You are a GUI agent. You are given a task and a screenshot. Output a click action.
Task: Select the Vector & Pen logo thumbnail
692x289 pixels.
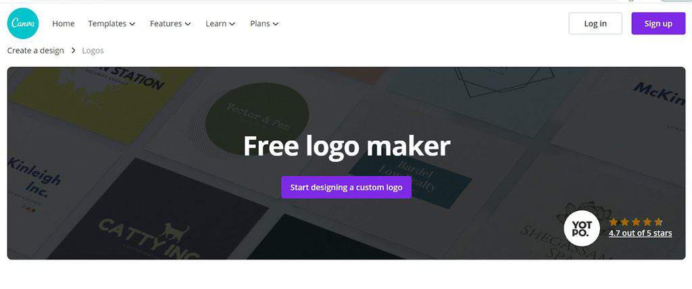click(257, 117)
